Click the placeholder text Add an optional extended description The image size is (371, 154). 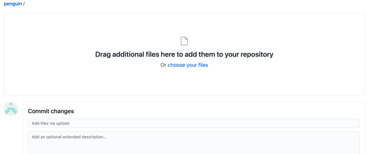(x=69, y=137)
